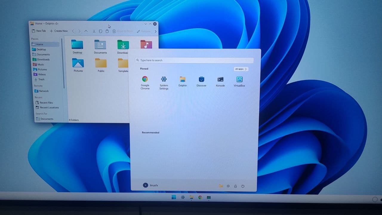The width and height of the screenshot is (382, 215).
Task: Open Desktop folder in Dolphin file view
Action: point(77,47)
